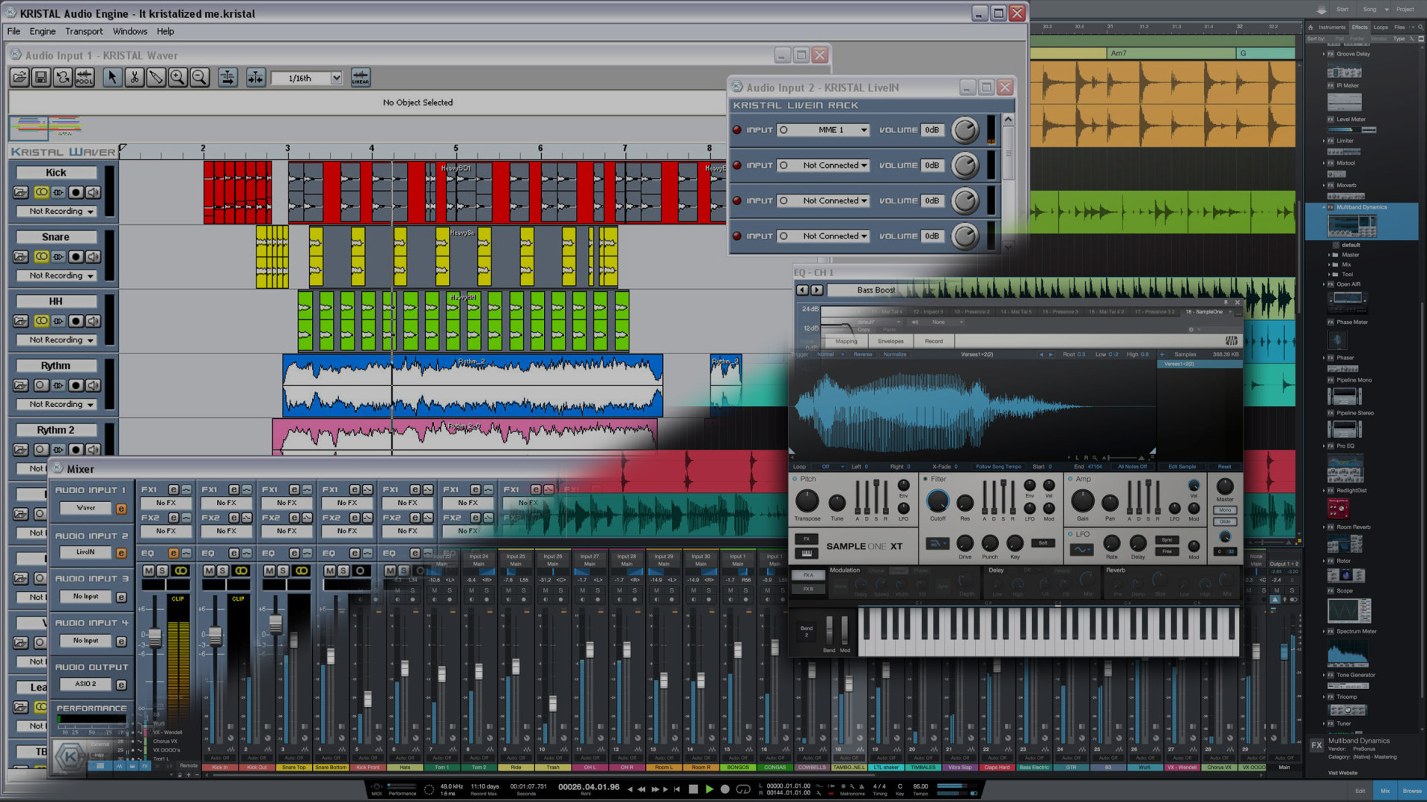Click the keyboard icon in Sample One XT
Viewport: 1427px width, 802px height.
point(806,553)
